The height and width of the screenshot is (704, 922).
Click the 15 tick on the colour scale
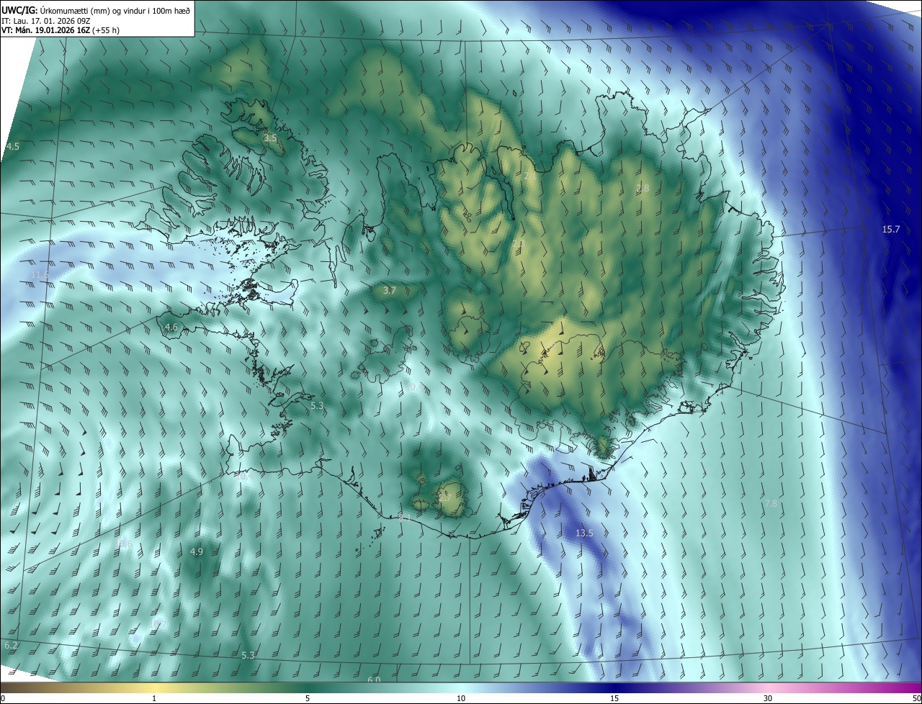pyautogui.click(x=614, y=698)
